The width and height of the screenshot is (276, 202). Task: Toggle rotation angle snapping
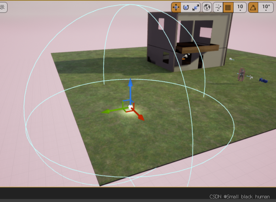(253, 7)
